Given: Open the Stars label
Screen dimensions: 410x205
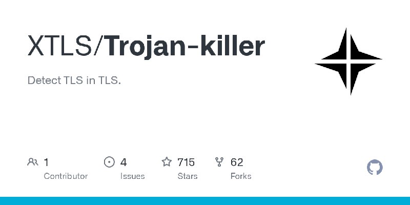Looking at the screenshot, I should point(188,176).
